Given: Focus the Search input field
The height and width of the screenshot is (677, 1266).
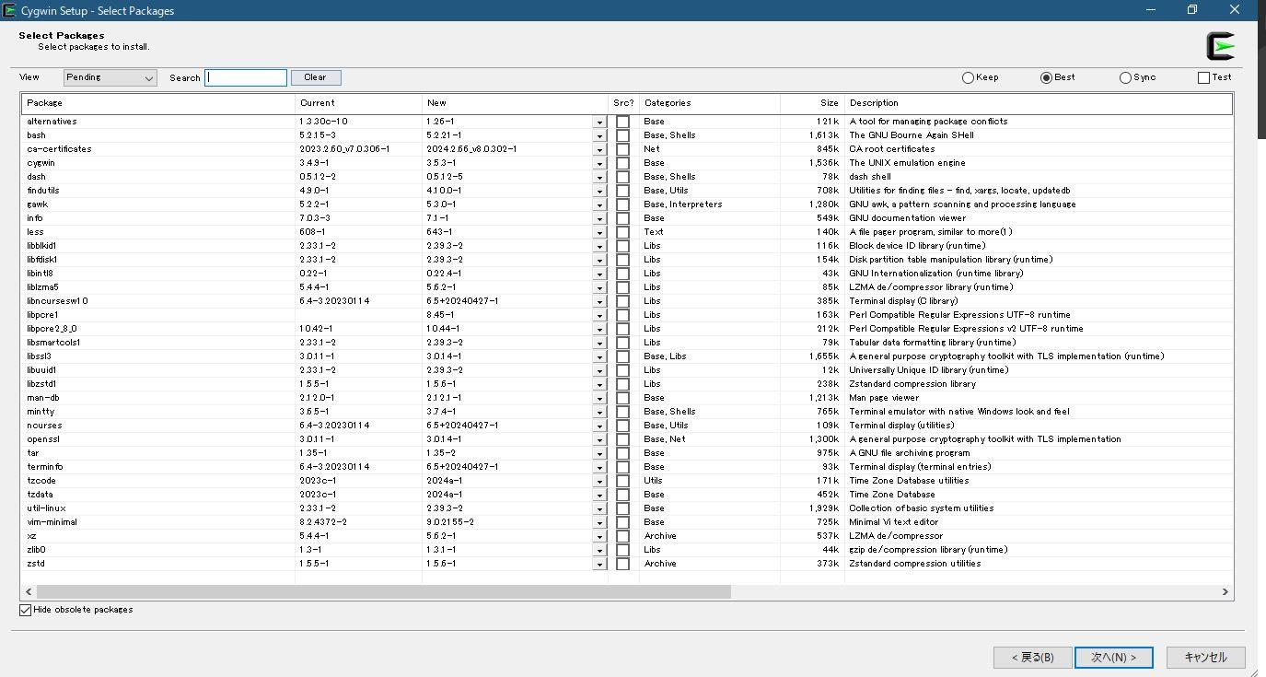Looking at the screenshot, I should point(246,78).
